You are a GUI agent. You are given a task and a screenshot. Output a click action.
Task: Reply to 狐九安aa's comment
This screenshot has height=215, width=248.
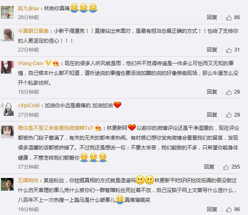(x=212, y=17)
